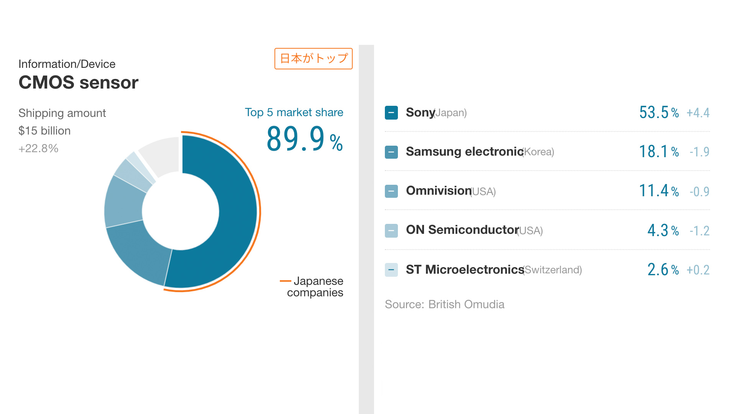
Task: Select the Sony company name
Action: (x=420, y=112)
